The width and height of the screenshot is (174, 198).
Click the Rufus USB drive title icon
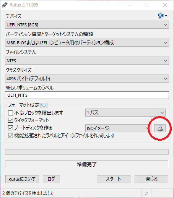coord(5,5)
